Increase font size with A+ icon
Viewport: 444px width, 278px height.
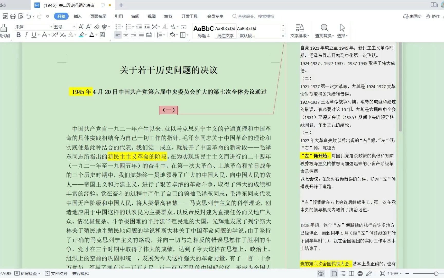tap(81, 27)
